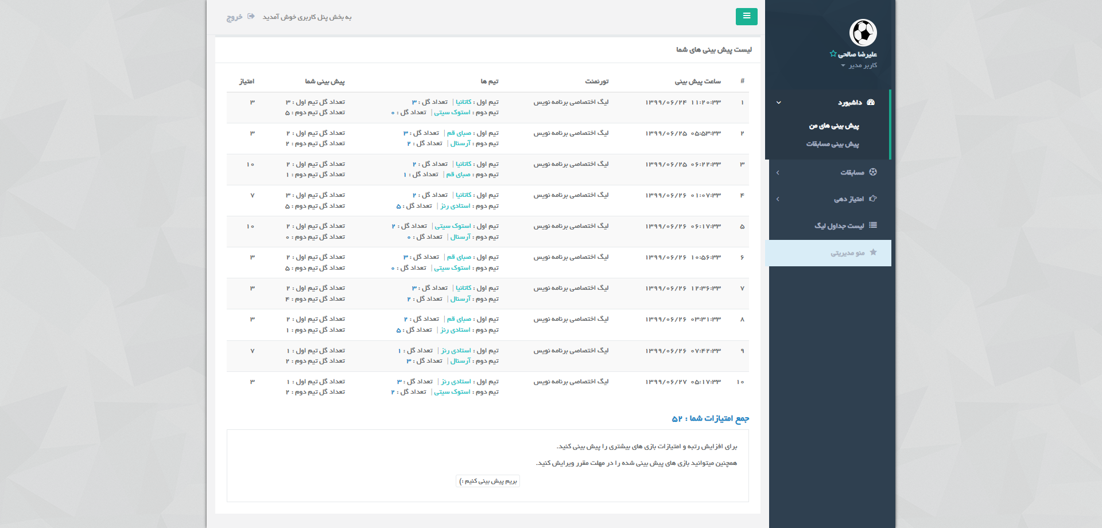Screen dimensions: 1102x528
Task: Select پیش بینی های من submenu item
Action: (833, 126)
